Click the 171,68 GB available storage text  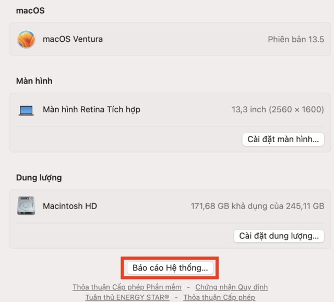click(257, 206)
